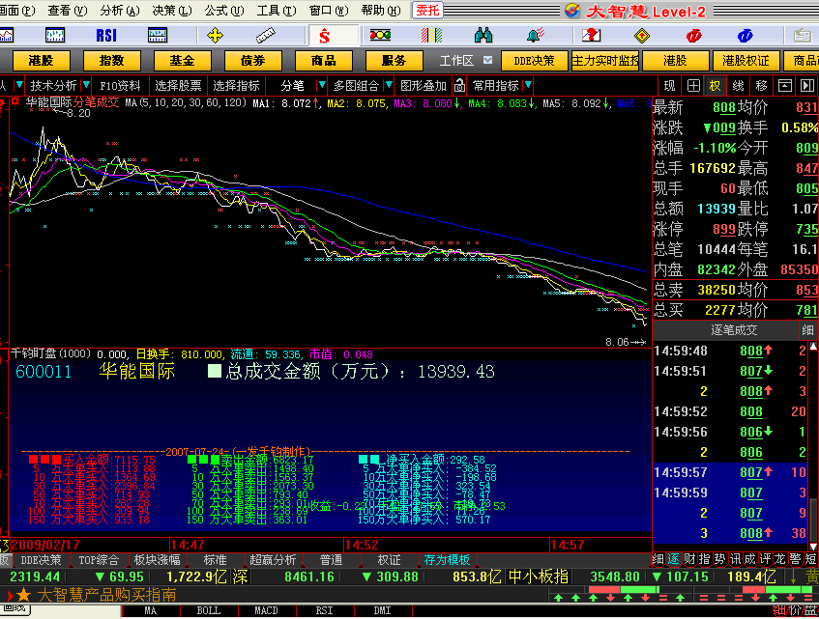Click the red circular info icon

pos(693,36)
